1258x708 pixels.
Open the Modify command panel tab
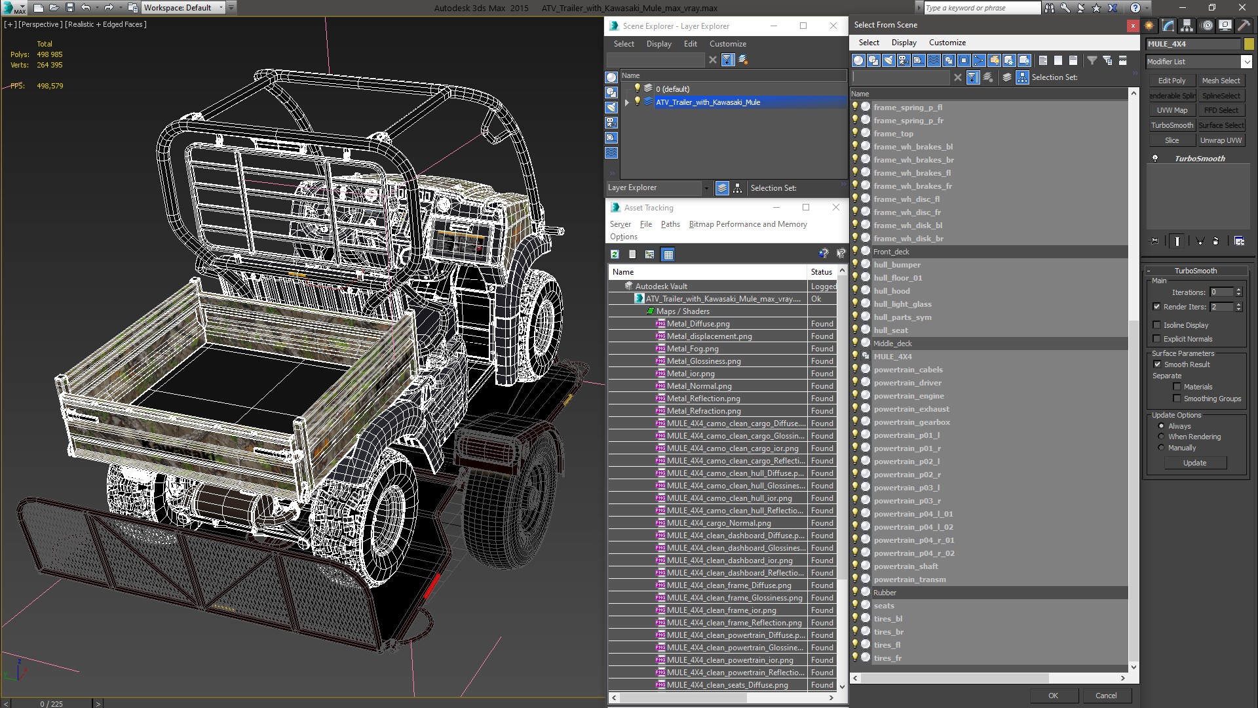[1168, 26]
